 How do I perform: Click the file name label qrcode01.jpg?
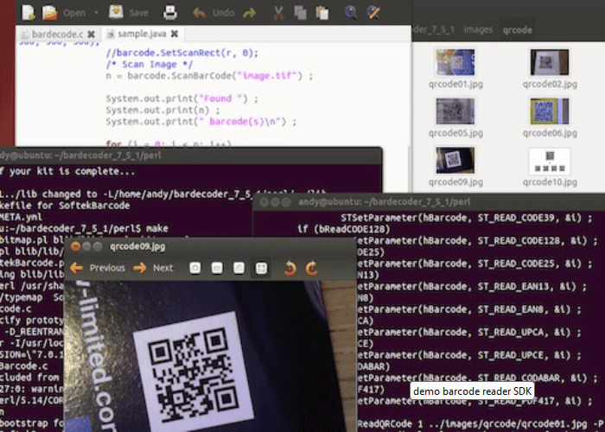[x=455, y=84]
